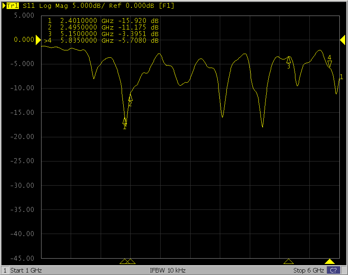Select marker 1 row at 2.4010000 GHz

(x=103, y=20)
